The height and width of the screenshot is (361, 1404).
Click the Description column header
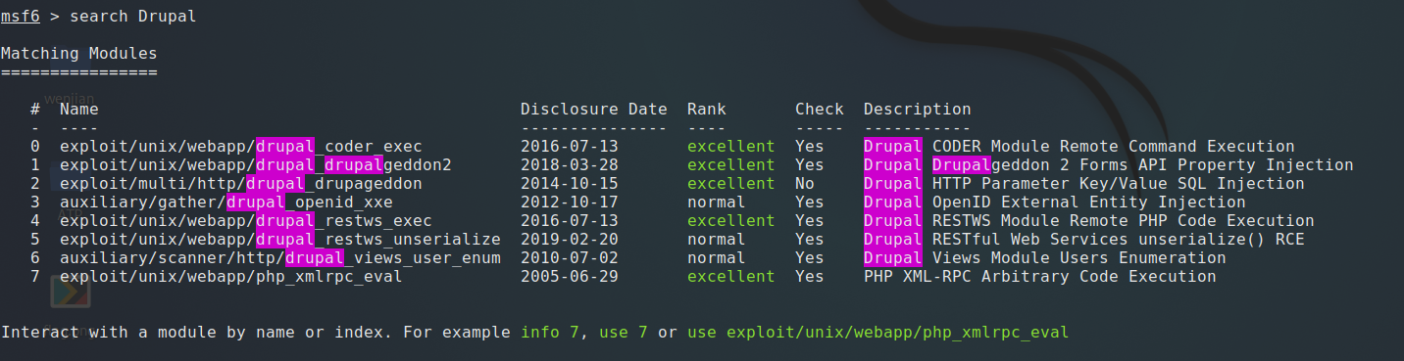coord(918,110)
